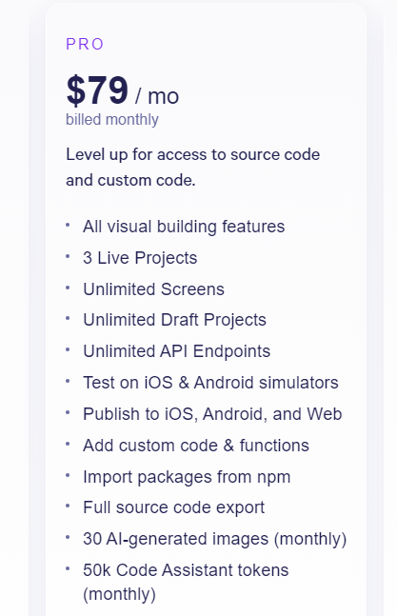Select the "/ mo" price suffix
The height and width of the screenshot is (616, 397).
click(x=157, y=96)
